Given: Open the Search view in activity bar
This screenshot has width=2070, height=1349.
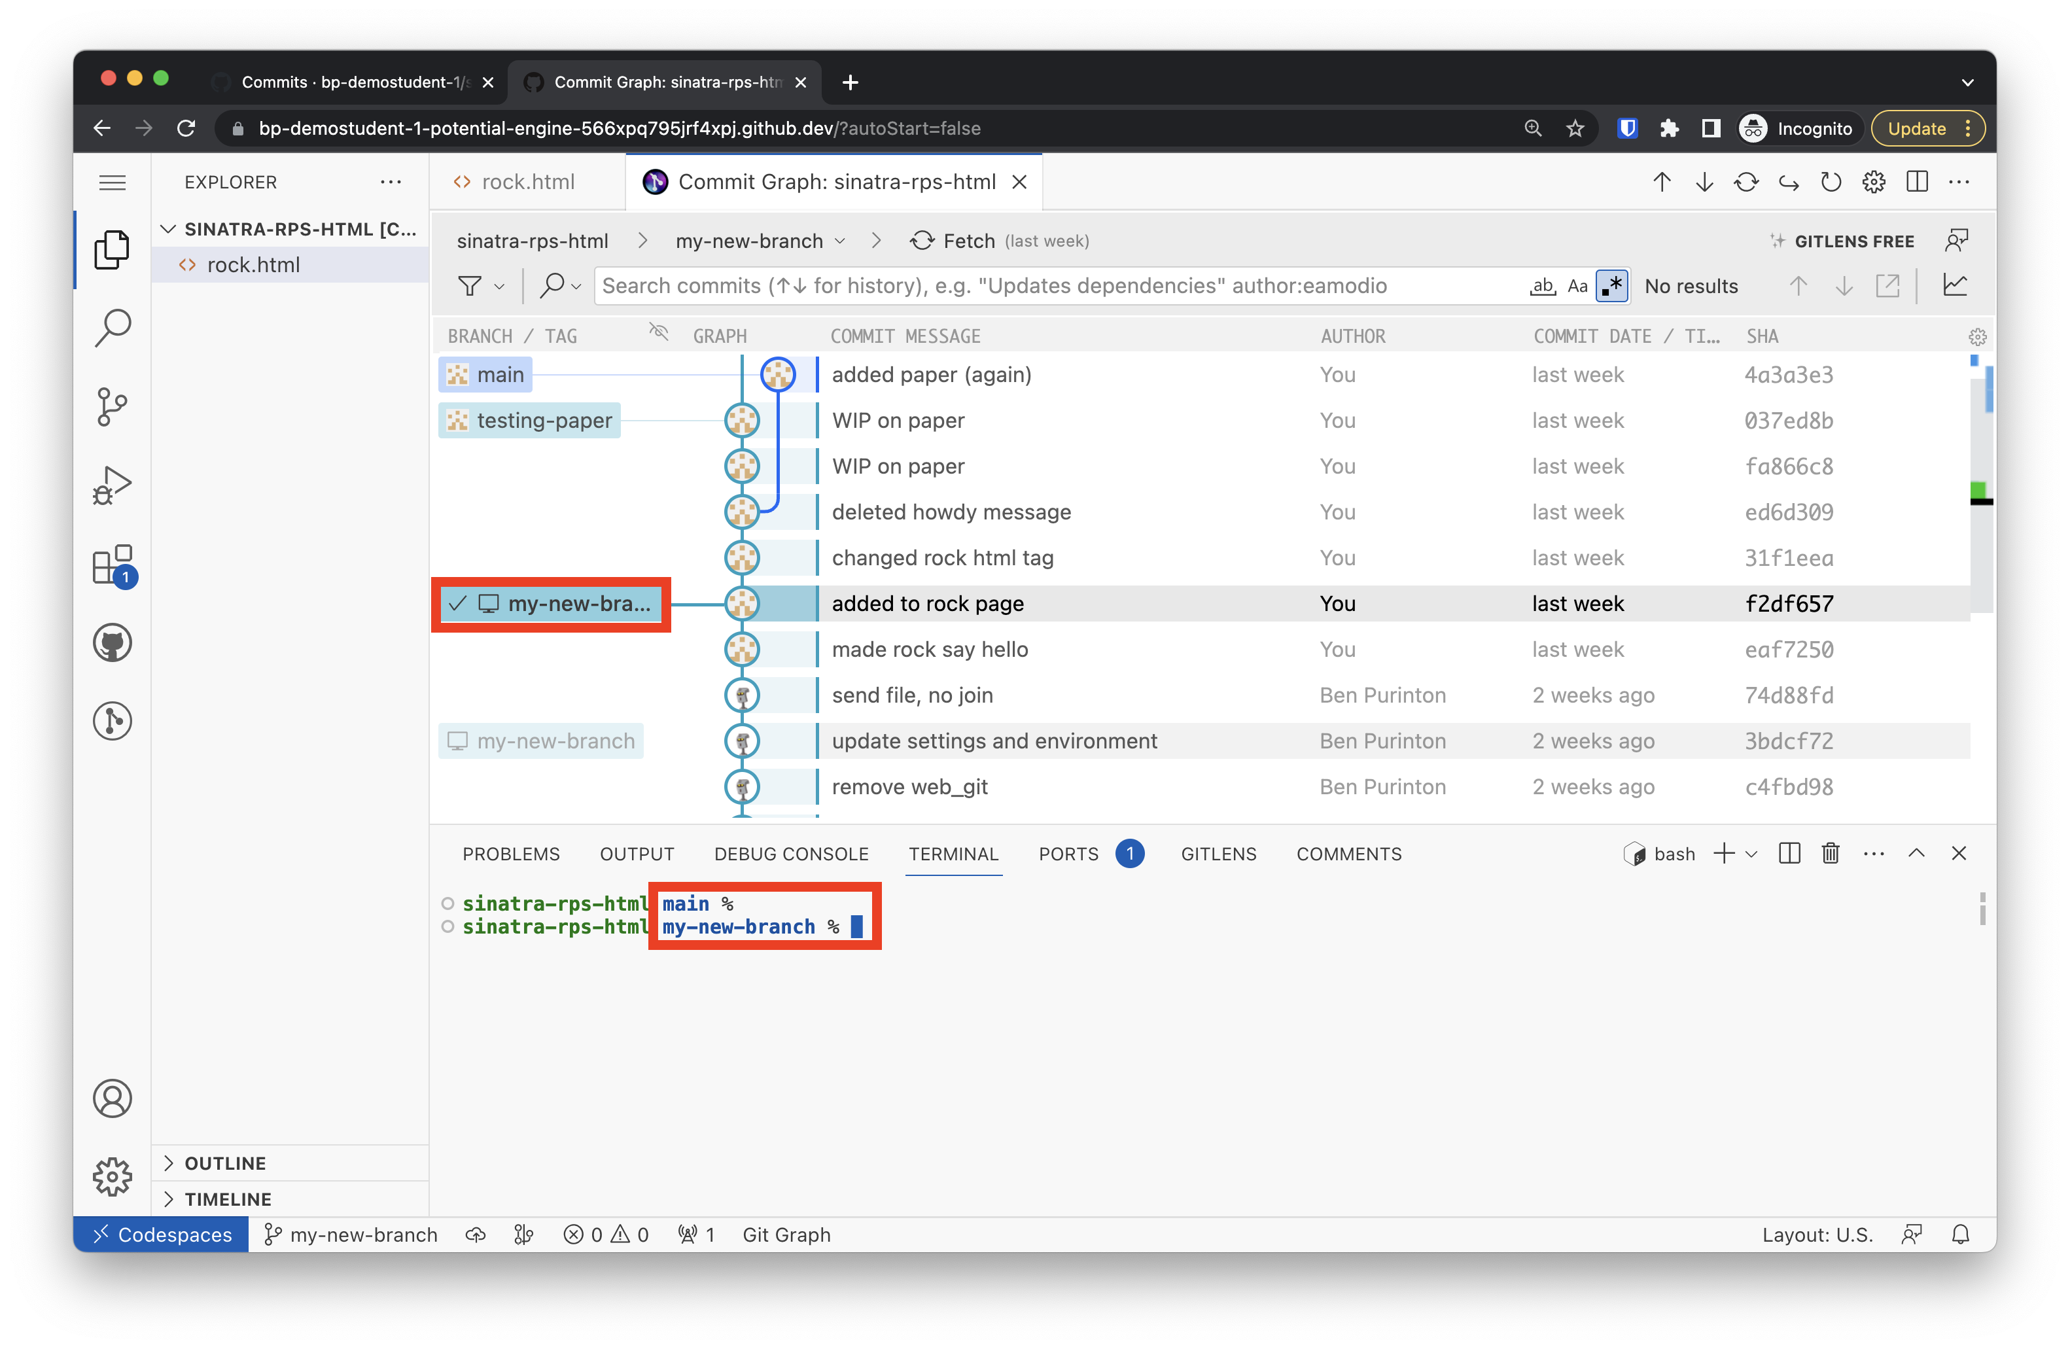Looking at the screenshot, I should pyautogui.click(x=112, y=328).
